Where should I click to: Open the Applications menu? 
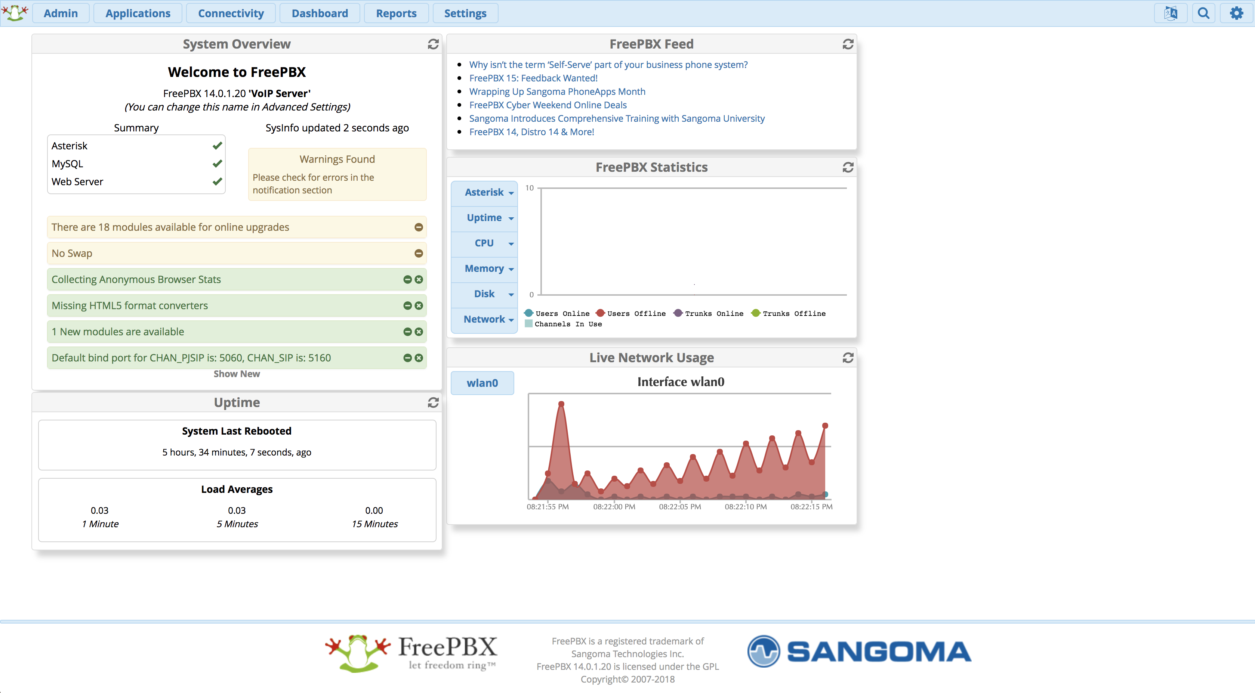138,13
